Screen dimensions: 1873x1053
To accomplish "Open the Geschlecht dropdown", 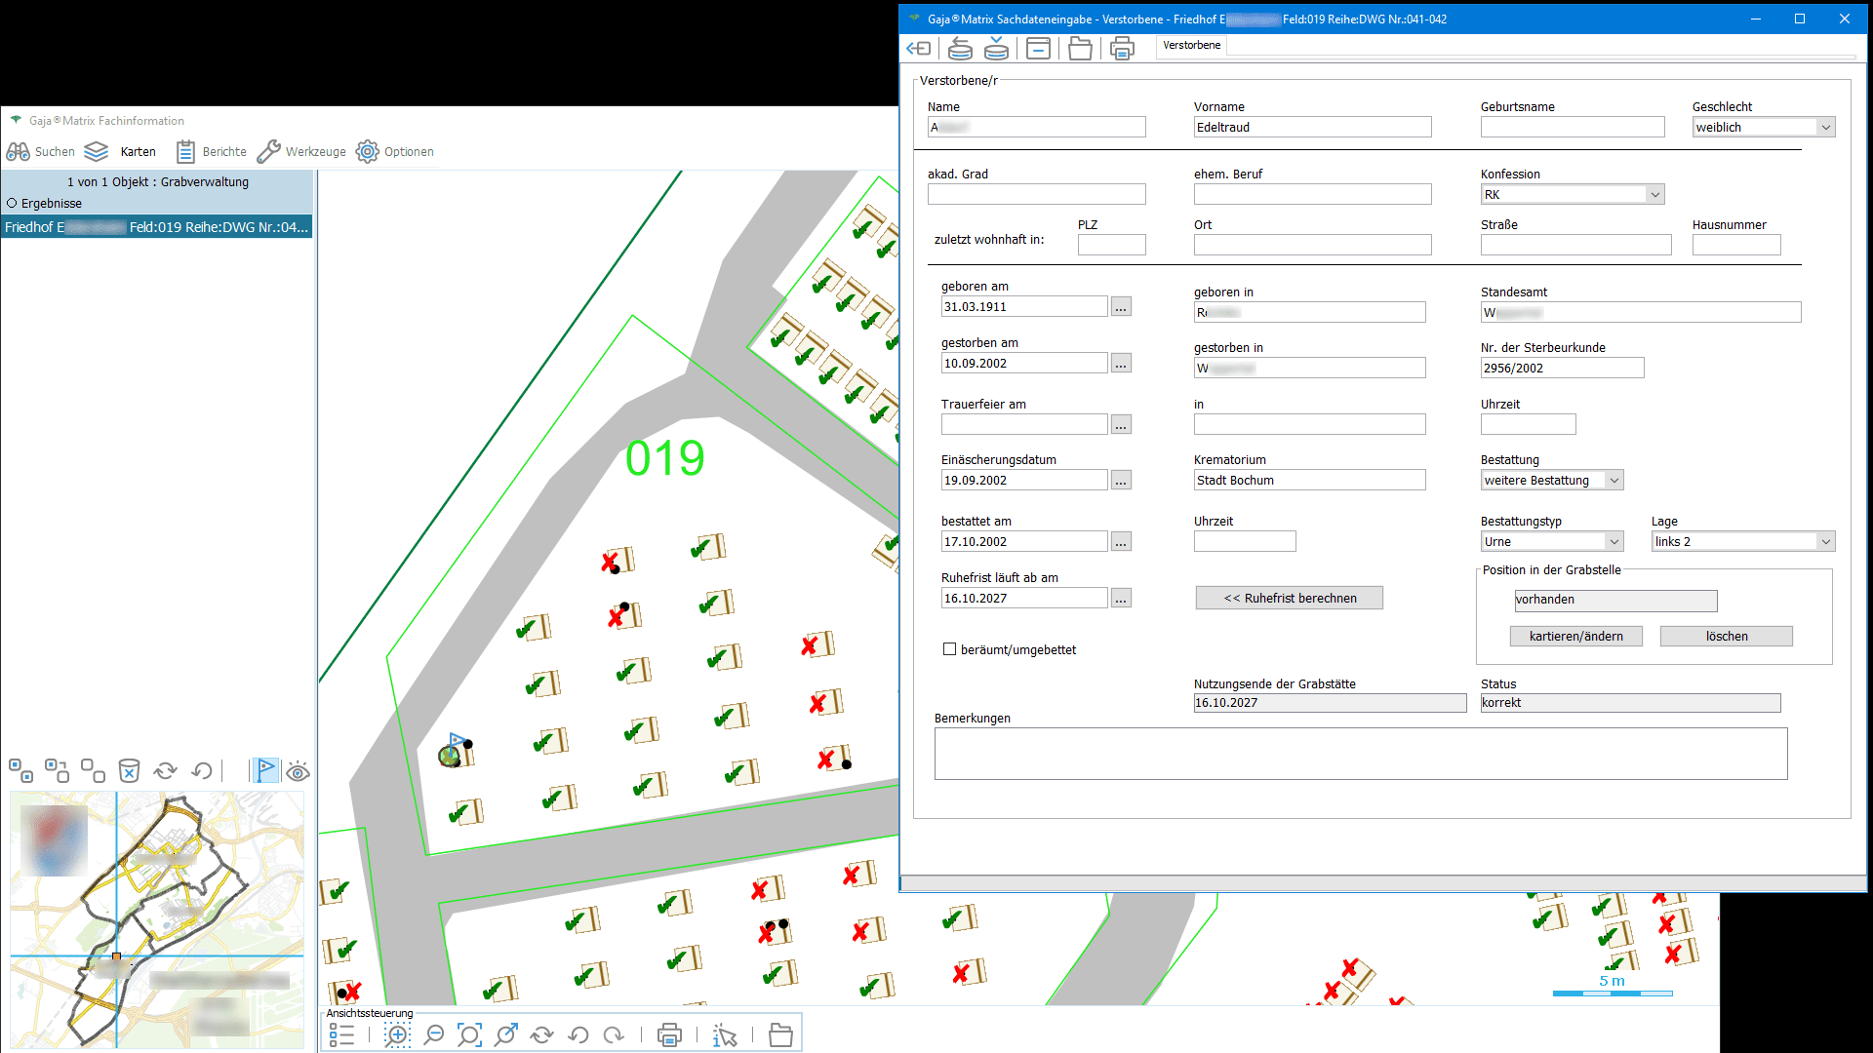I will tap(1825, 128).
